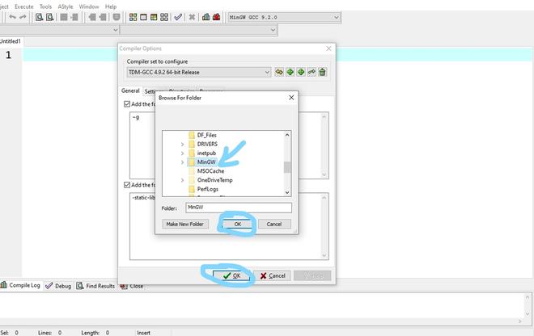Click the MSOCache folder icon
534x336 pixels.
(x=192, y=171)
